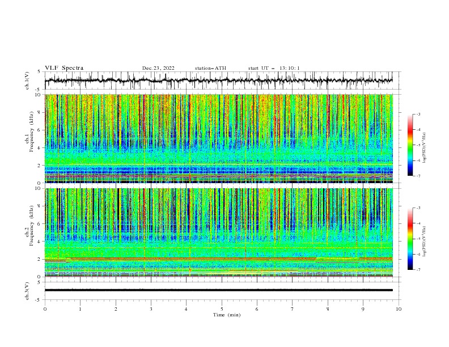The height and width of the screenshot is (347, 449).
Task: Click the time axis tick label '2'
Action: pyautogui.click(x=116, y=309)
